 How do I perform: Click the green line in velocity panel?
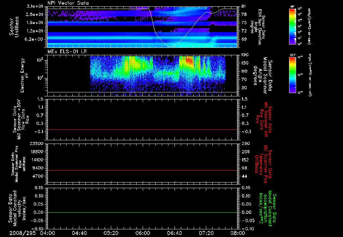click(x=142, y=213)
